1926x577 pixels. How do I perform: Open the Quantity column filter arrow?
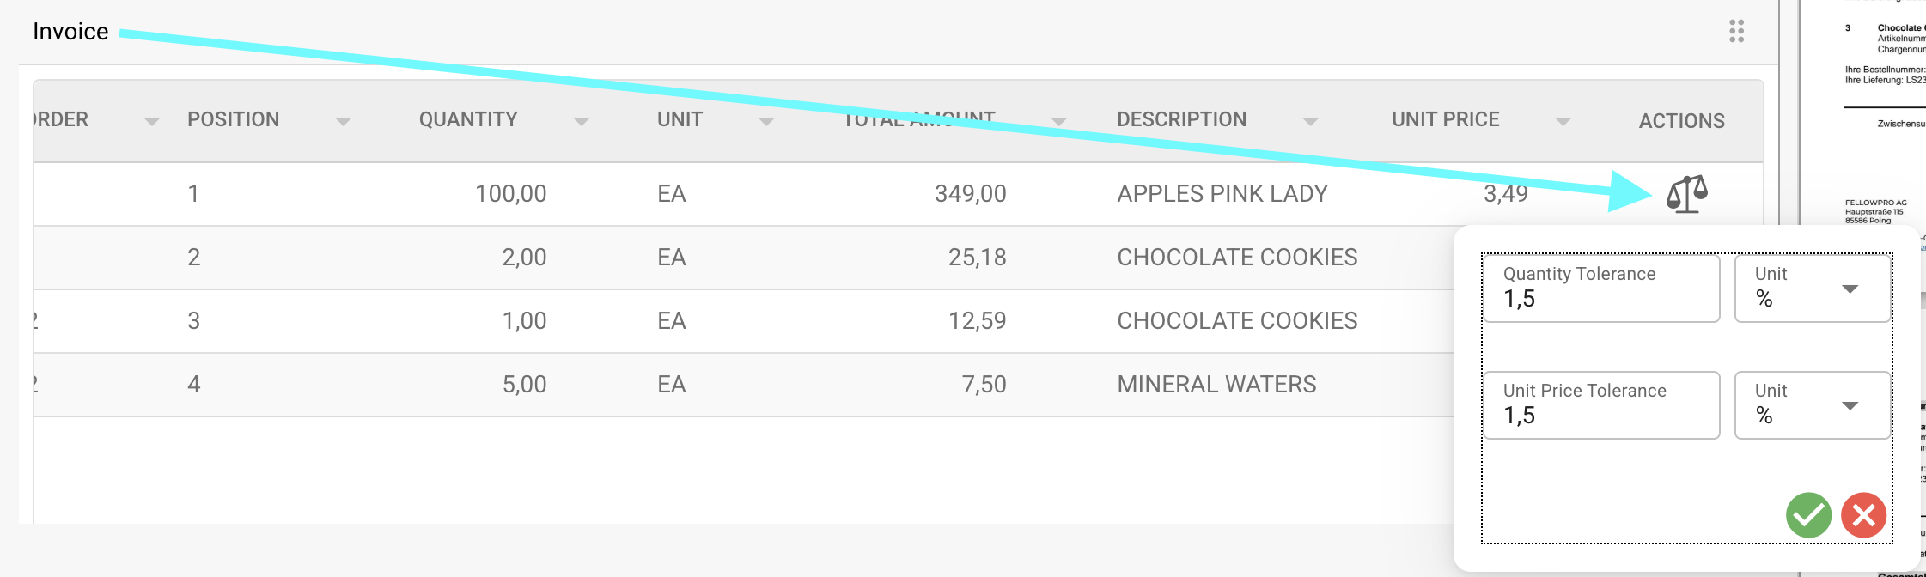click(x=582, y=121)
